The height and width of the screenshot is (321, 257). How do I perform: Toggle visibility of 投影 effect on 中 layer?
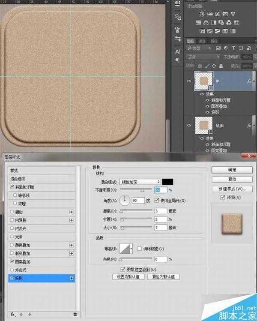(x=207, y=112)
